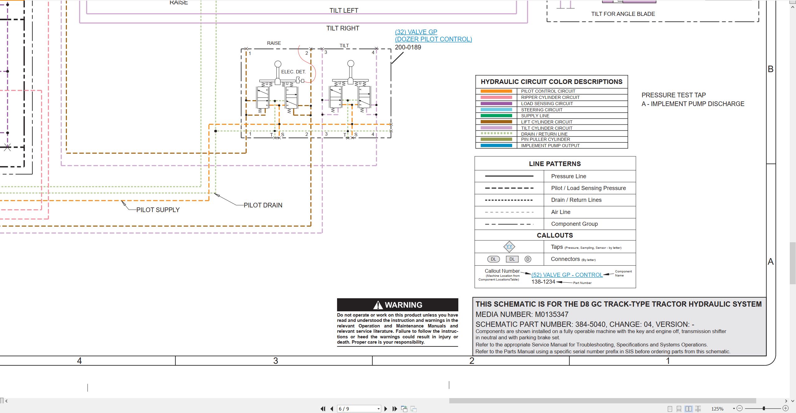Viewport: 796px width, 413px height.
Task: Click the orange Pilot Control Circuit swatch
Action: coord(496,91)
